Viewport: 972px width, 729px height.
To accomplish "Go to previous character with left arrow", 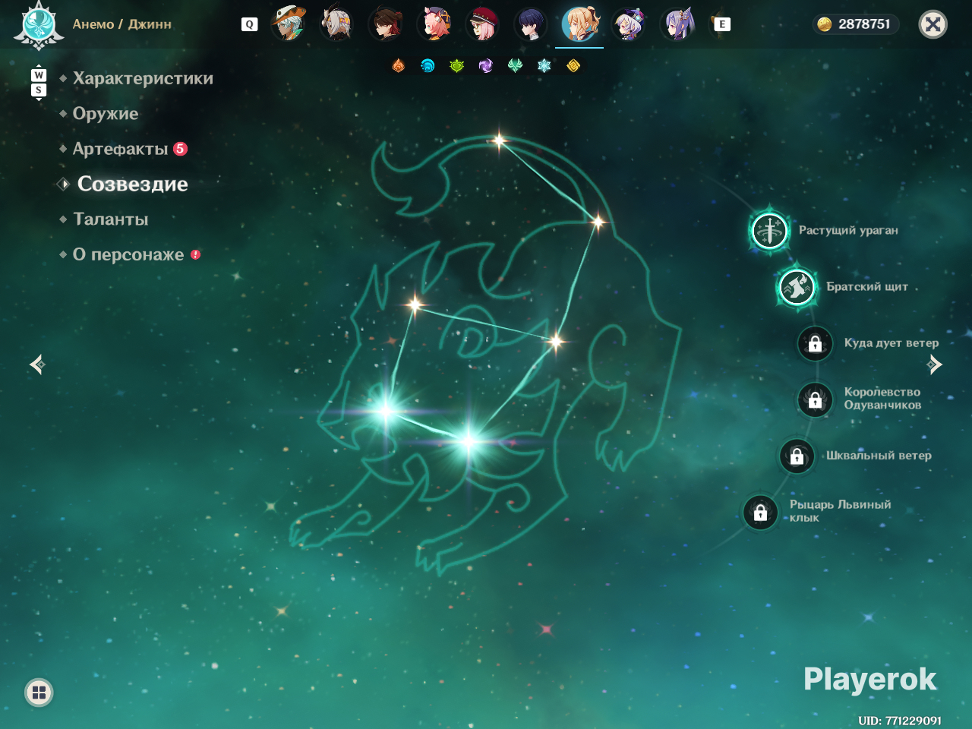I will pyautogui.click(x=37, y=364).
